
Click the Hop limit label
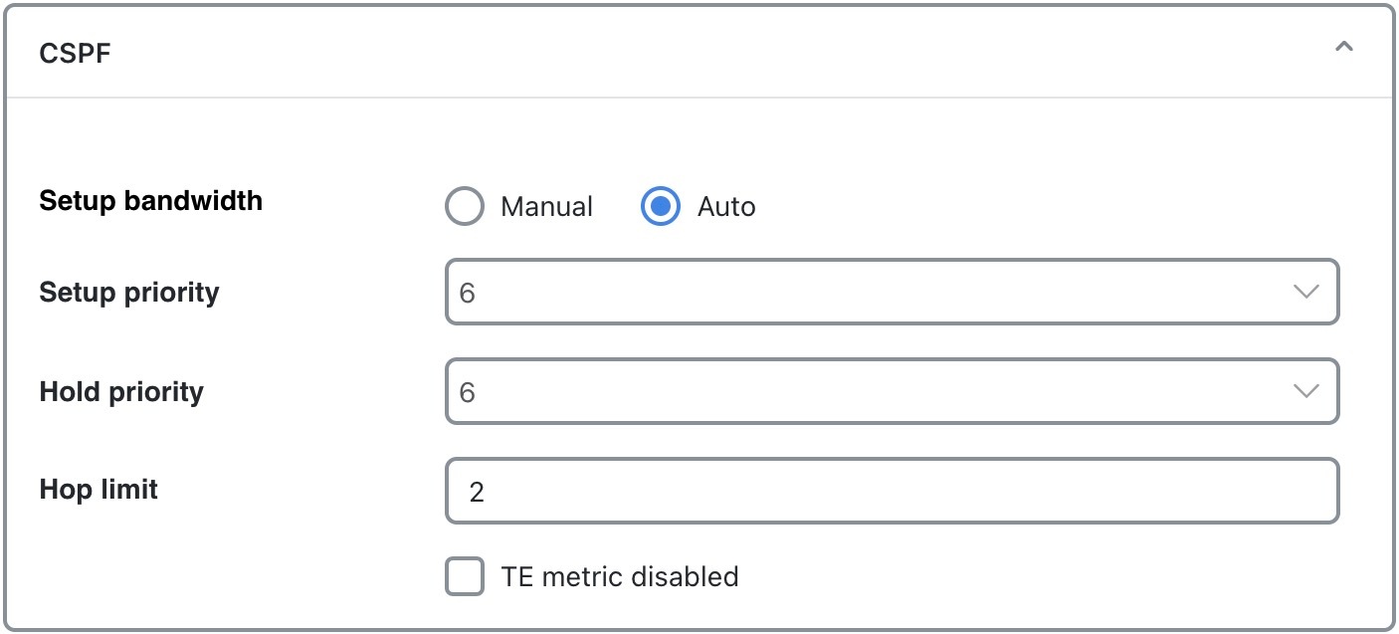coord(98,489)
